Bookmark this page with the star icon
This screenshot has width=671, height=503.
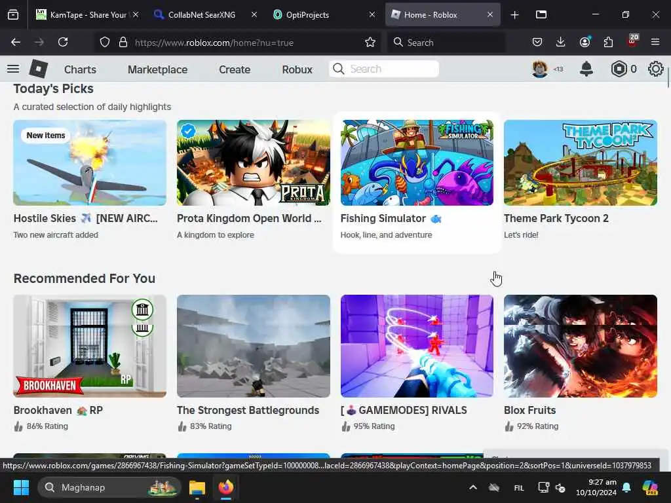coord(370,43)
